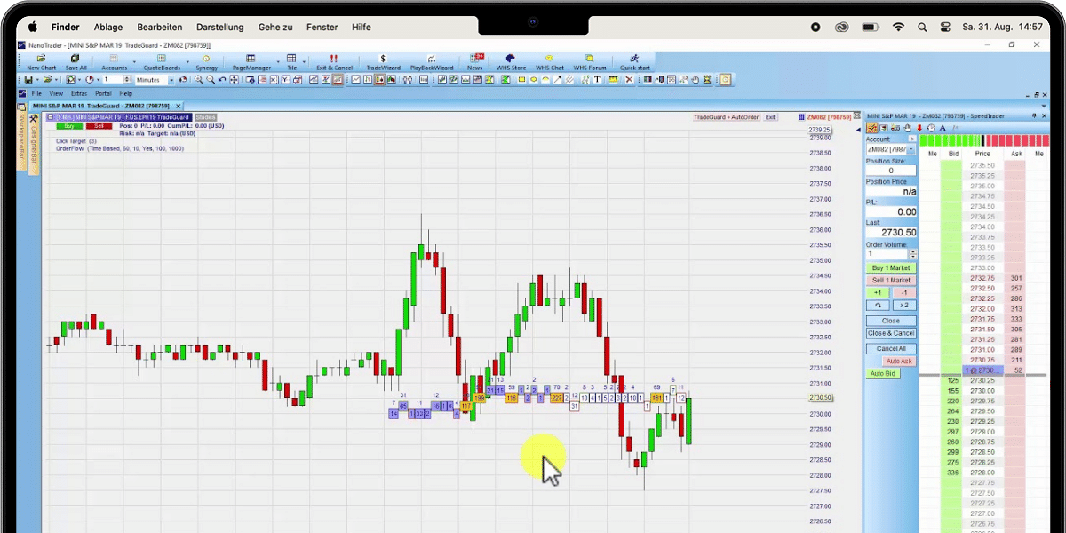Select the diagonal arrow line drawing tool
The height and width of the screenshot is (533, 1066).
557,80
